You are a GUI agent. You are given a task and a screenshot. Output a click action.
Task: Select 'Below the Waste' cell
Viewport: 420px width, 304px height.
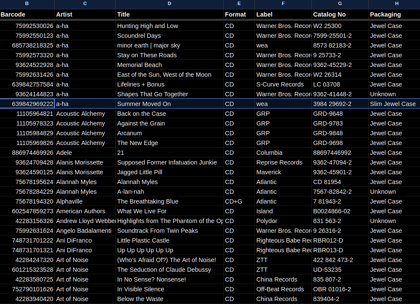pyautogui.click(x=169, y=299)
